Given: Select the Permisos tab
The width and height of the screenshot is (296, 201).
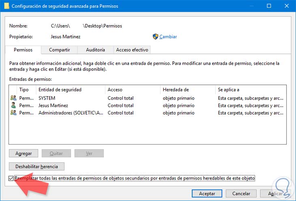Looking at the screenshot, I should (23, 50).
